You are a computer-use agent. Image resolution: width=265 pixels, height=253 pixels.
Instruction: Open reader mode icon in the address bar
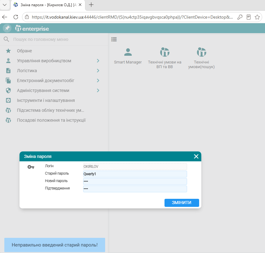[x=249, y=17]
